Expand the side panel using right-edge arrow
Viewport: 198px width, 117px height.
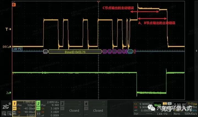click(x=196, y=51)
